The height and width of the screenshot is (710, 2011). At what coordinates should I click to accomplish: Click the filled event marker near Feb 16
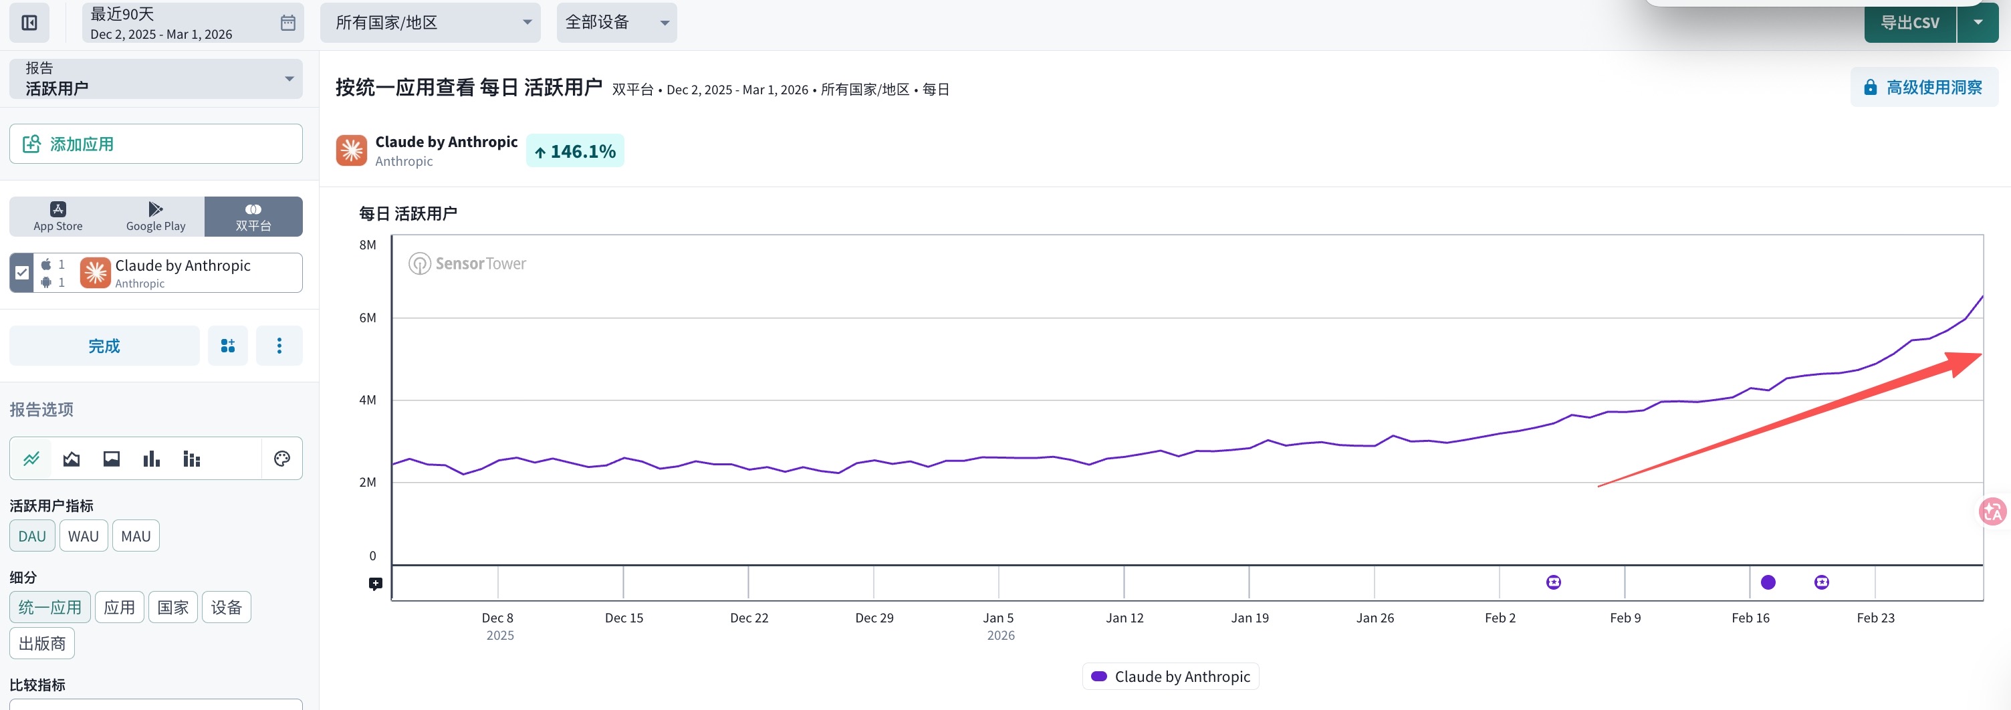coord(1768,582)
